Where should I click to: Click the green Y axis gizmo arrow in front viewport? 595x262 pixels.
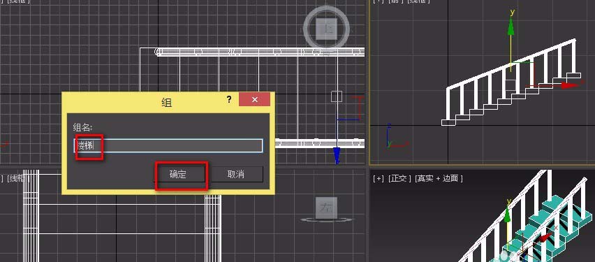(510, 27)
